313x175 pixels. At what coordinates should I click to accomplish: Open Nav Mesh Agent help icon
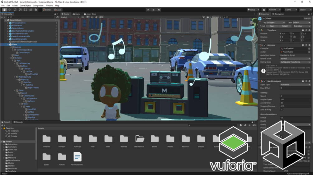click(x=303, y=81)
